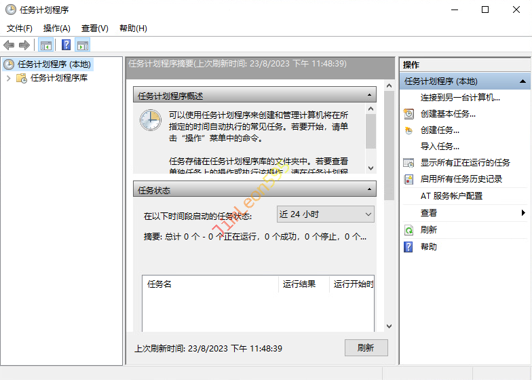Click the 创建基本任务 wizard icon
This screenshot has height=380, width=532.
pos(408,114)
